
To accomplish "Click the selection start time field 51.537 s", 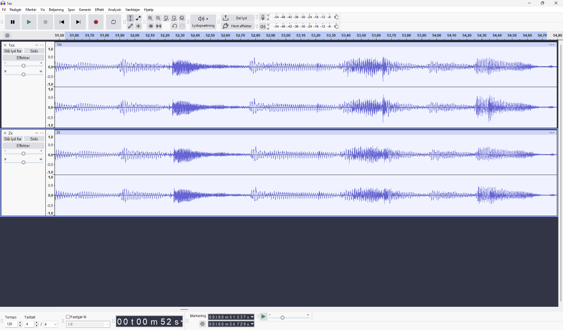I will click(x=231, y=317).
